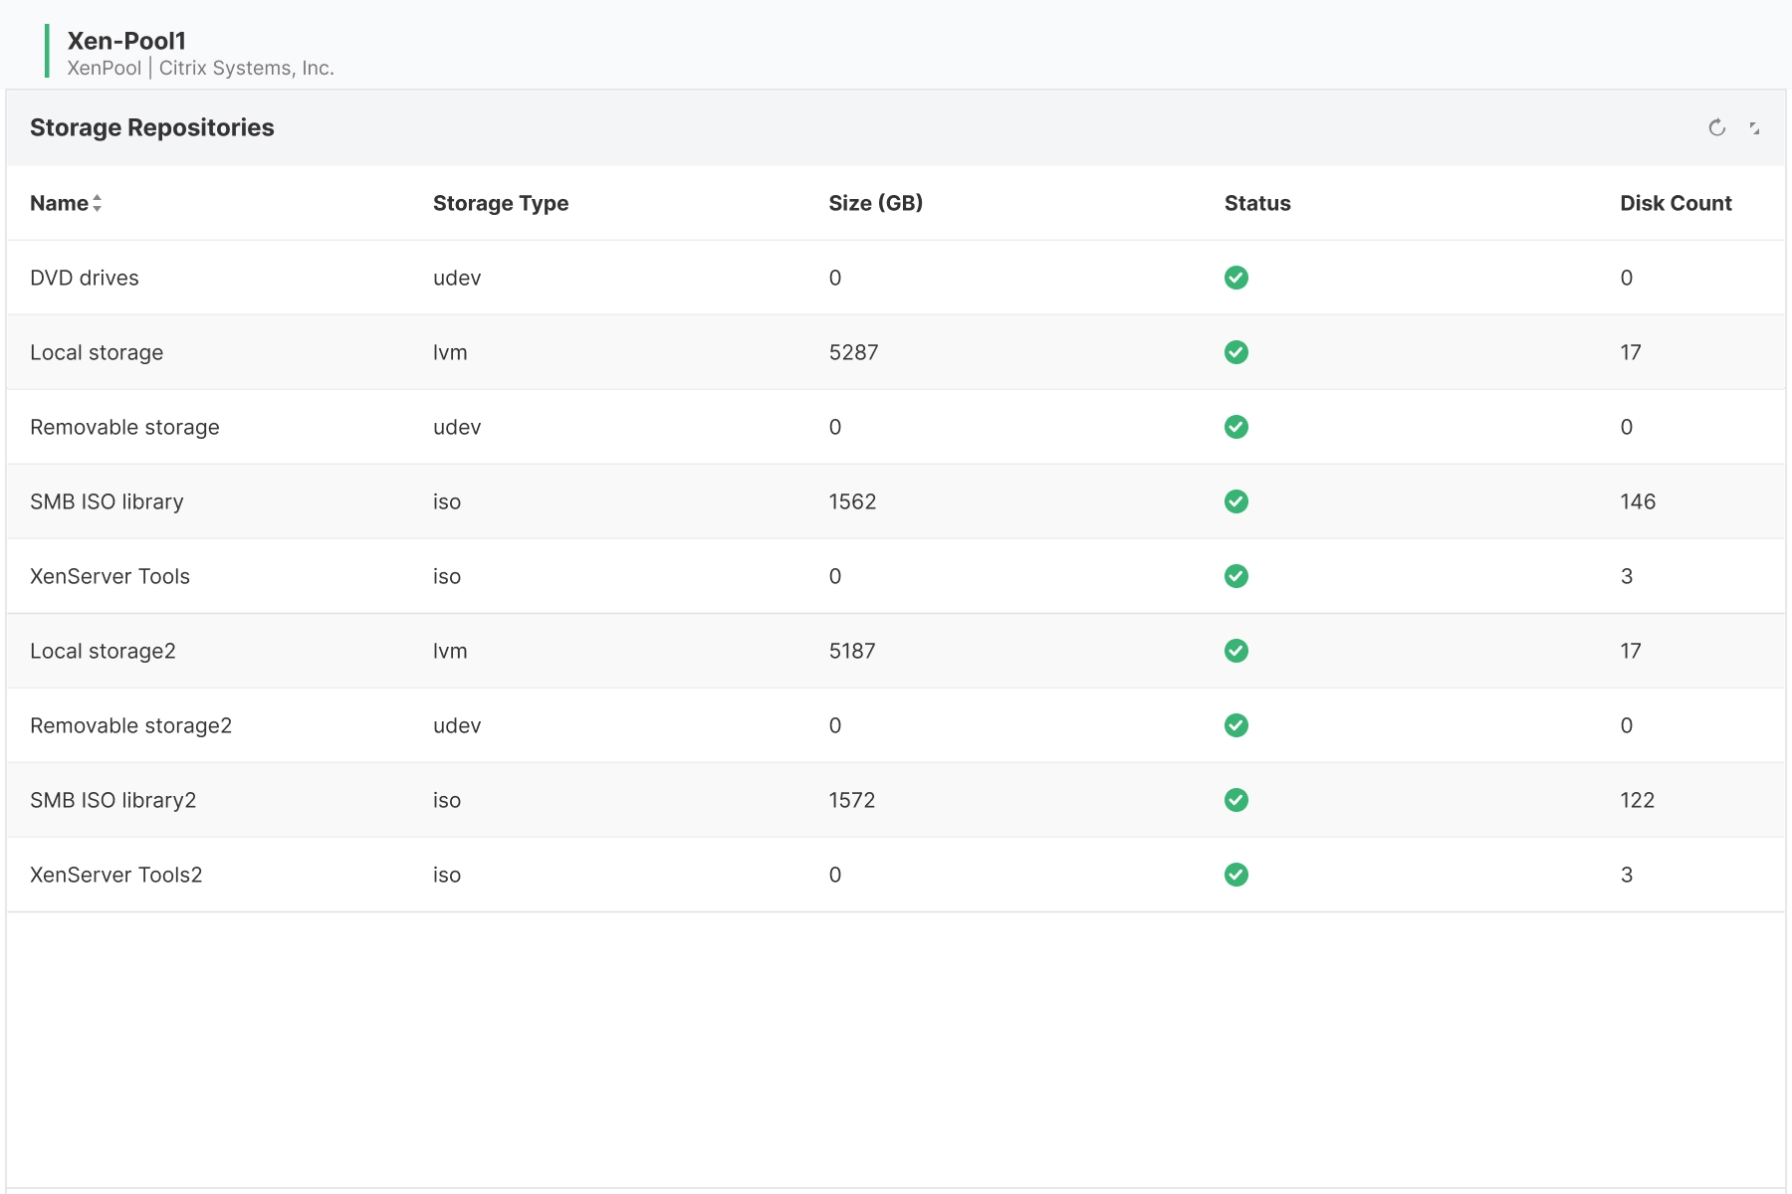Click XenServer Tools green status icon
This screenshot has height=1194, width=1792.
(1236, 576)
